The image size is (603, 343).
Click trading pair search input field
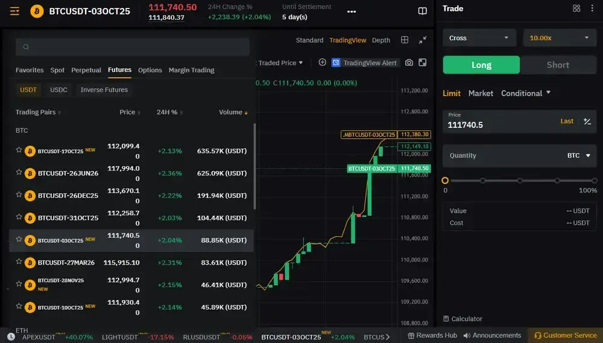[132, 47]
